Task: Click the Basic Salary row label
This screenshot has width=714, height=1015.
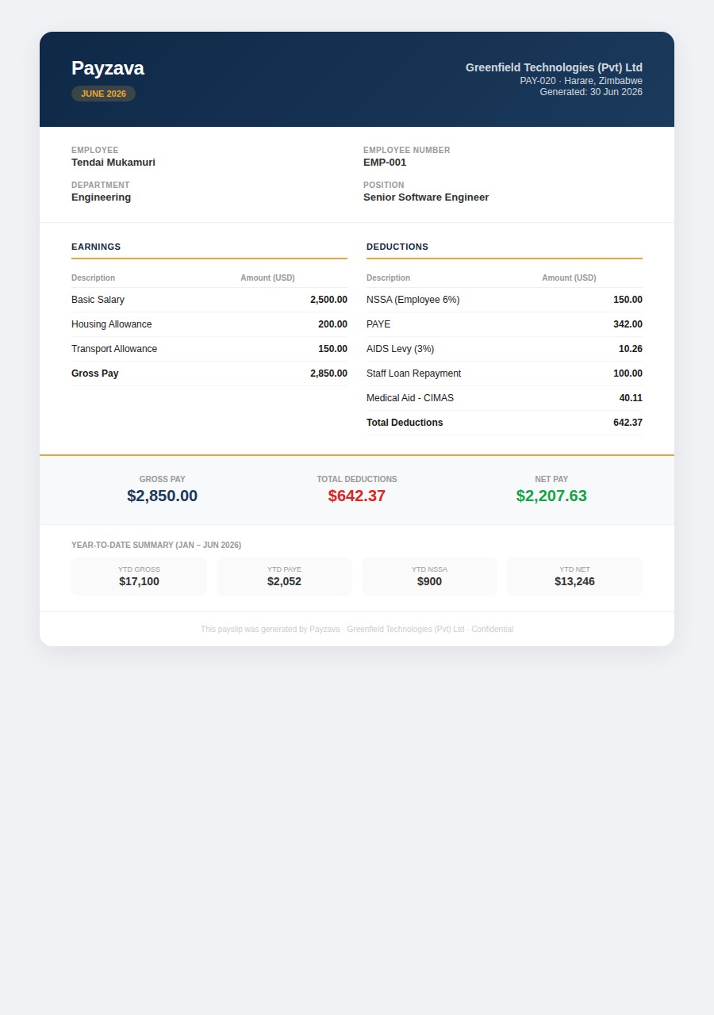Action: coord(98,300)
